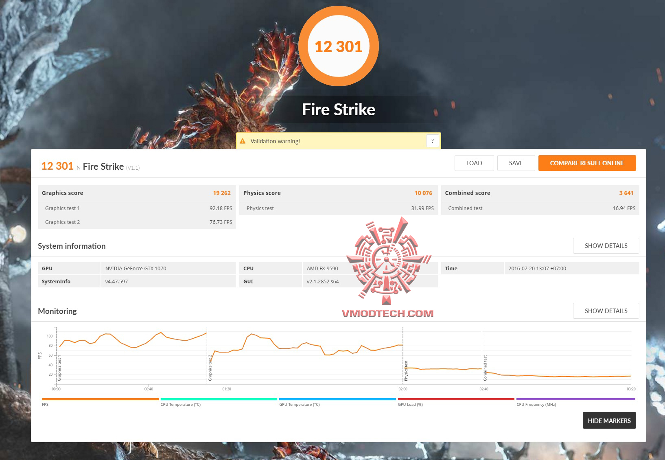The height and width of the screenshot is (460, 665).
Task: Toggle the GPU Load (%) legend
Action: [456, 402]
